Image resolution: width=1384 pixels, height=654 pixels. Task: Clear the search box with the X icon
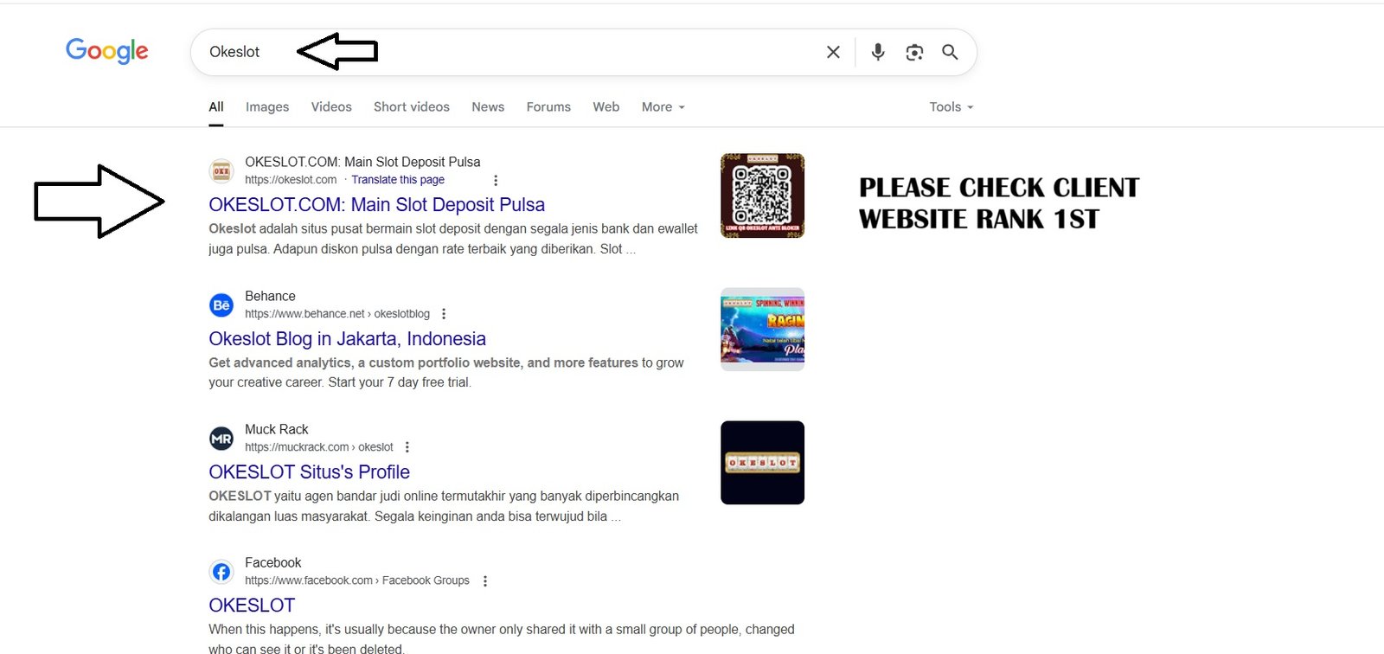coord(833,52)
